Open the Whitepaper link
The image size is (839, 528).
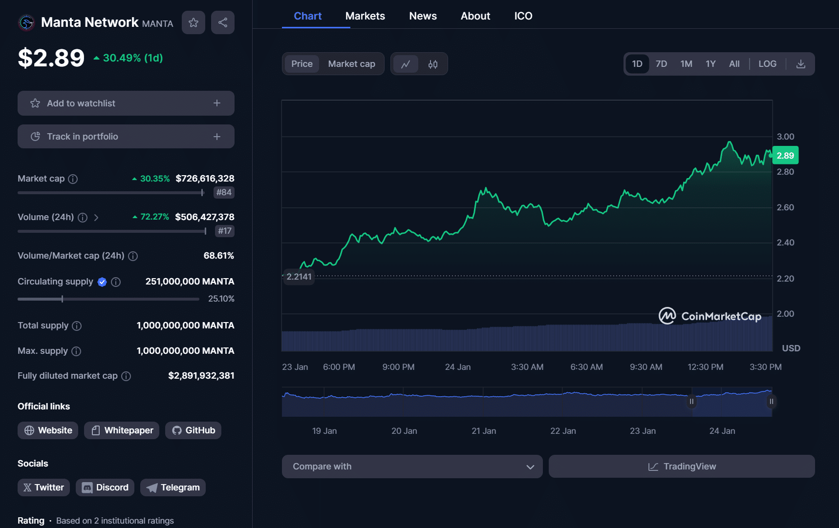point(122,430)
